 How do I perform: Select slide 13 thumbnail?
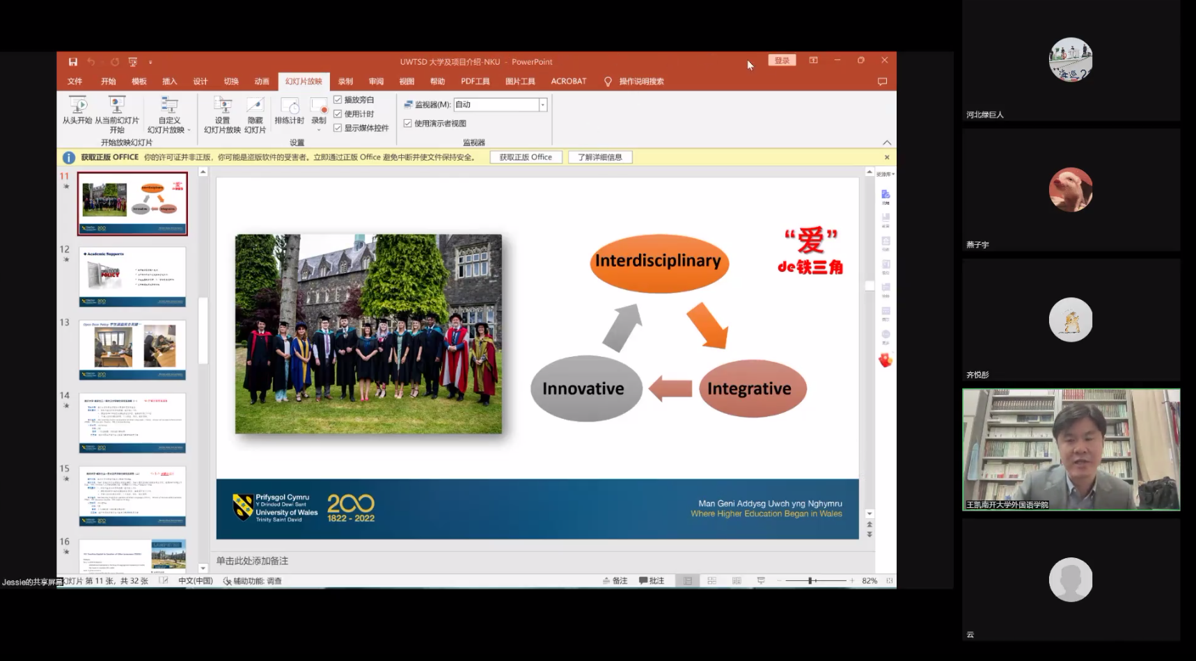132,349
